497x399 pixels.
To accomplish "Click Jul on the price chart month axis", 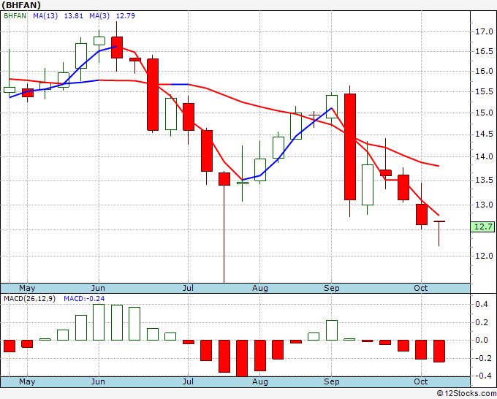I will coord(188,288).
